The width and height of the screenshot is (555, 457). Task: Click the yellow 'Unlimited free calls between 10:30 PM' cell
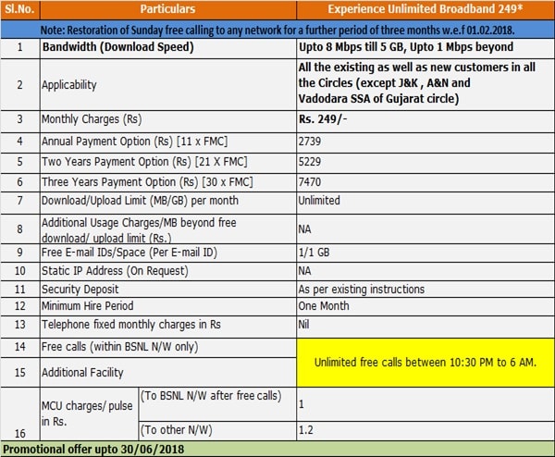point(425,363)
